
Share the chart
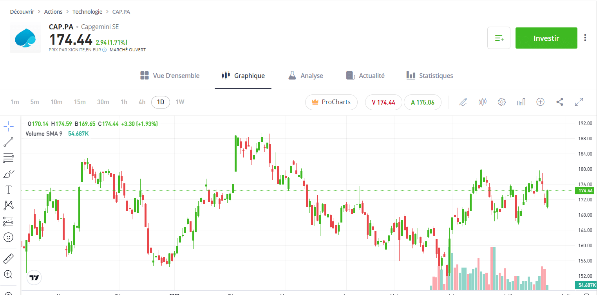tap(560, 102)
